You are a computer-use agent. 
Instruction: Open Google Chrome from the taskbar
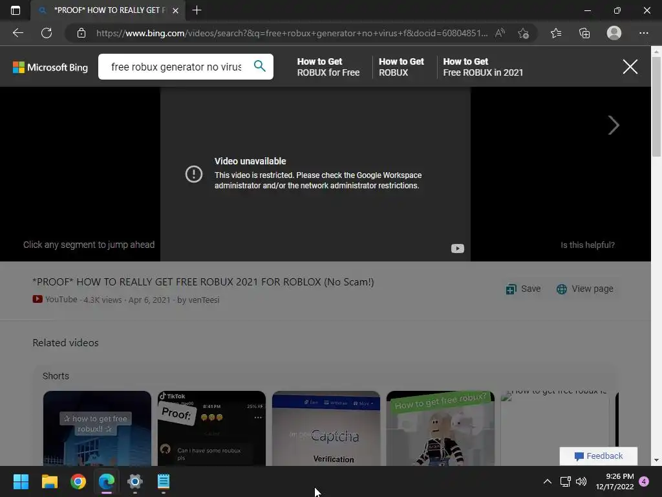coord(78,481)
